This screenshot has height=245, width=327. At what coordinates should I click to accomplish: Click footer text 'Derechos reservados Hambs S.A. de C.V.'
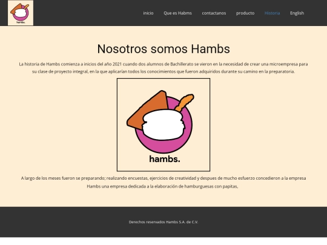[x=163, y=222]
